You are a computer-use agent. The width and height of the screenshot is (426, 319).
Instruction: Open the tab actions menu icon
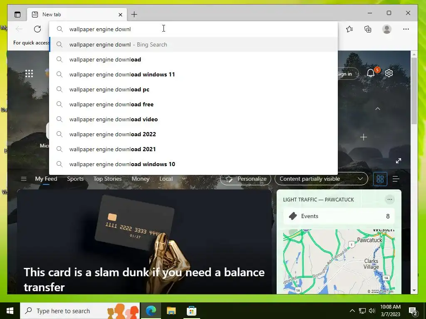point(17,15)
